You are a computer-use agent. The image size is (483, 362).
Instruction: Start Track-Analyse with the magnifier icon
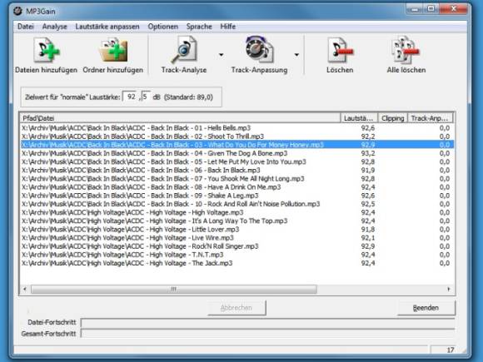184,49
